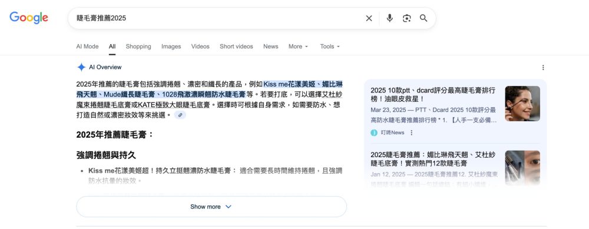Open the Shopping tab
The width and height of the screenshot is (589, 229).
(138, 47)
